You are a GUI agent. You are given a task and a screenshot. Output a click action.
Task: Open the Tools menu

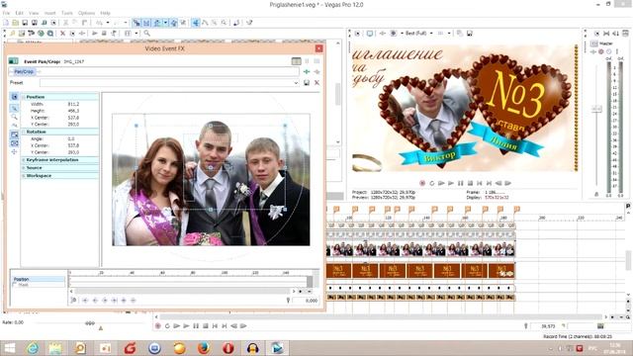pos(67,13)
